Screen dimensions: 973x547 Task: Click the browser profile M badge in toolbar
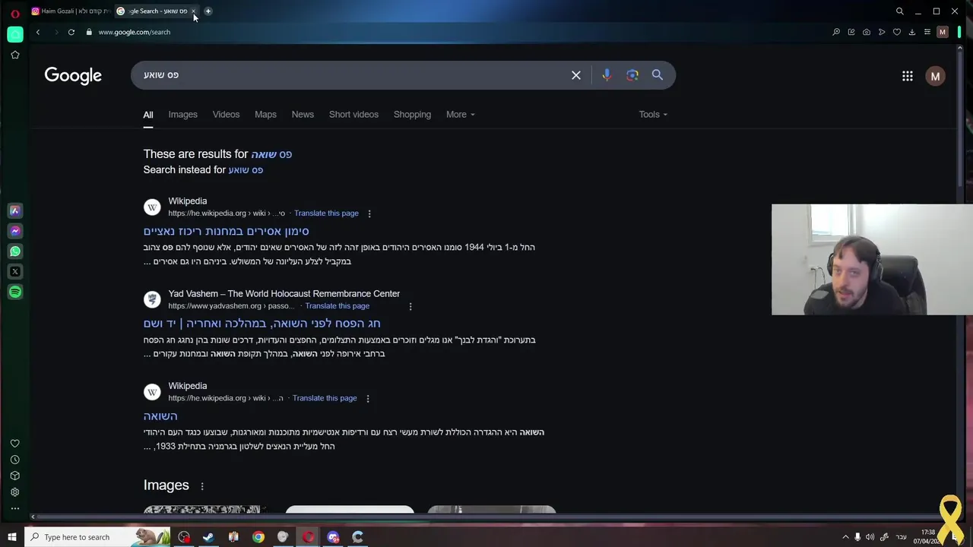(x=943, y=32)
